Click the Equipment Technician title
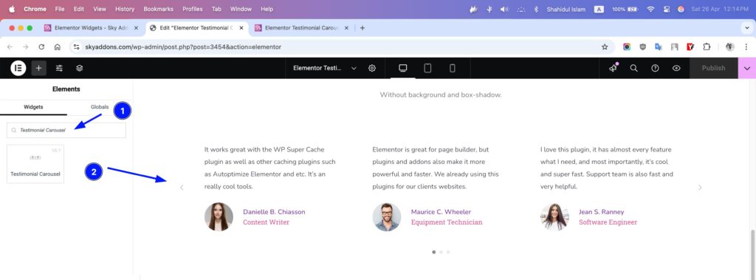The height and width of the screenshot is (280, 756). pyautogui.click(x=447, y=222)
